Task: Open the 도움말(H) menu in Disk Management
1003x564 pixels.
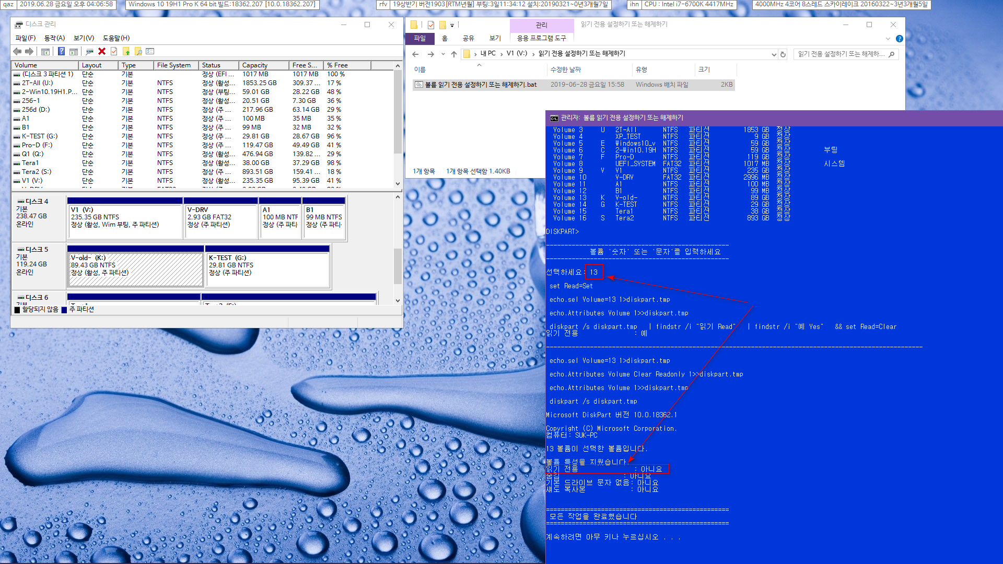Action: pos(116,38)
